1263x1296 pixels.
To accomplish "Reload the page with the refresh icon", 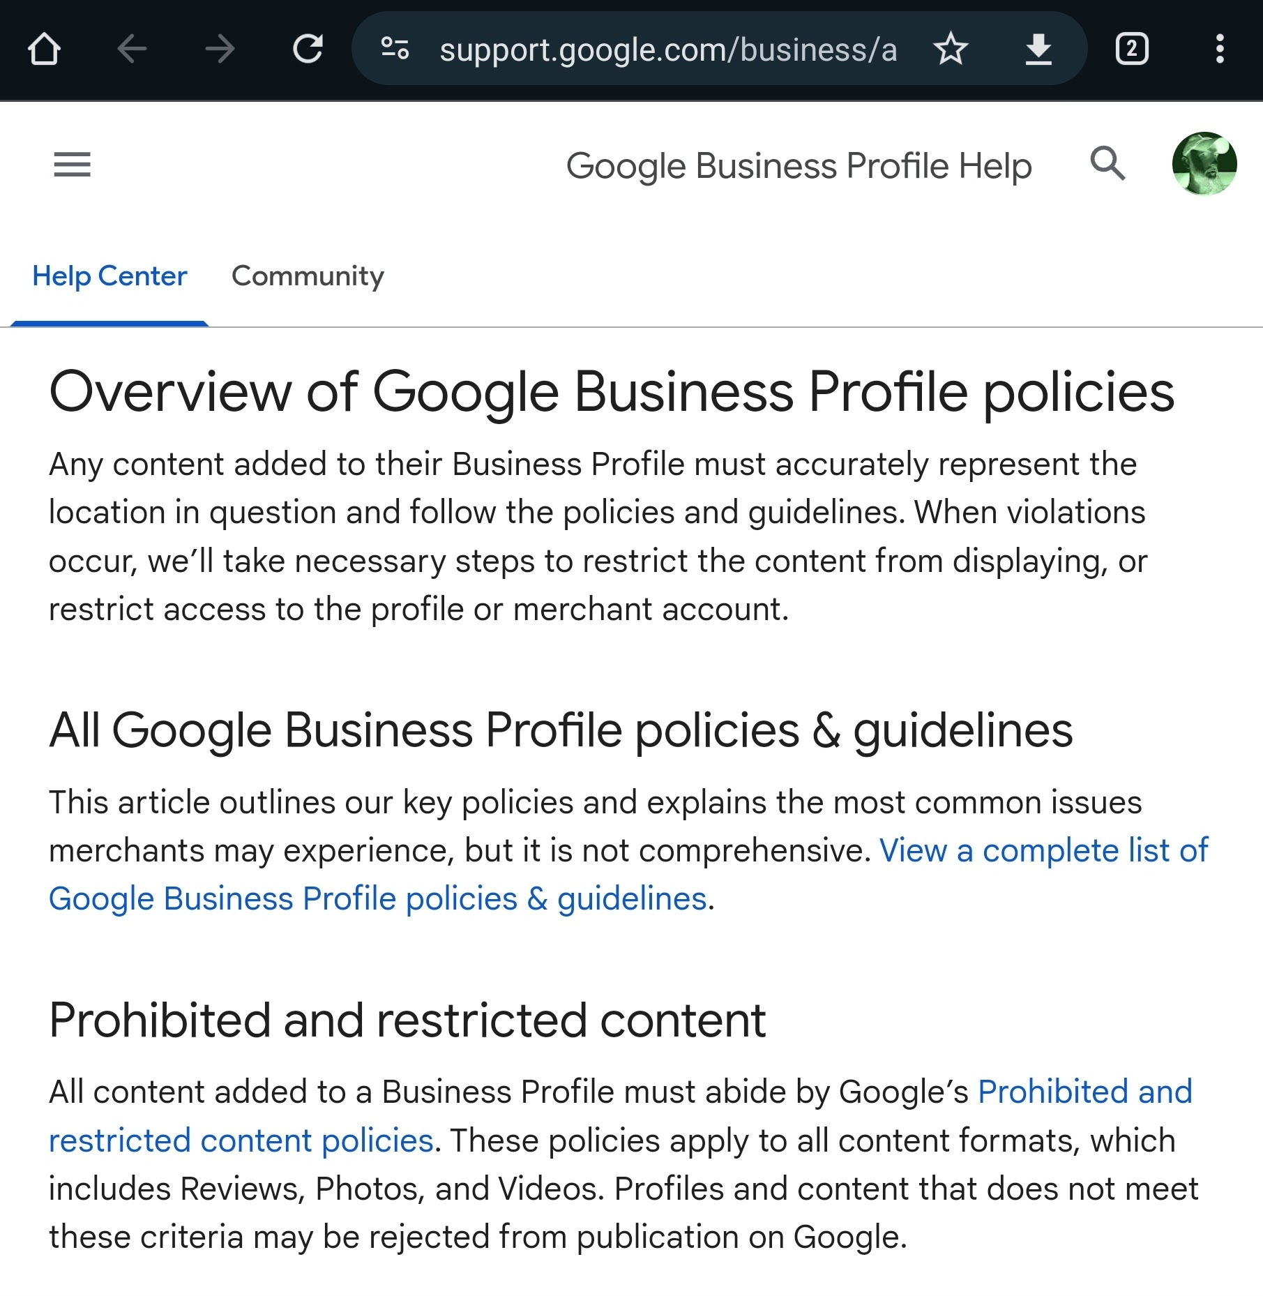I will 308,50.
